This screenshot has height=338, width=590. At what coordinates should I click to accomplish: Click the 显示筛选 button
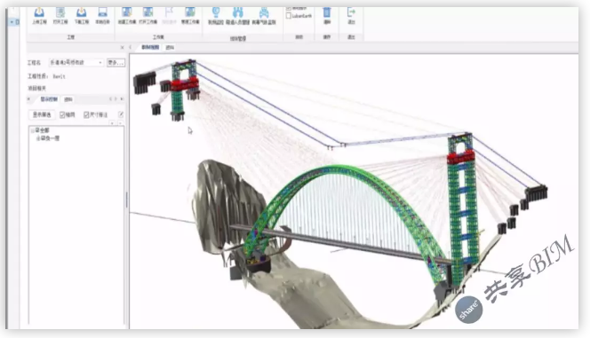(42, 114)
